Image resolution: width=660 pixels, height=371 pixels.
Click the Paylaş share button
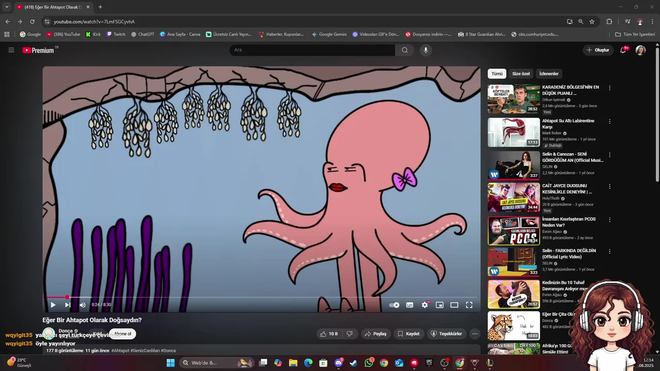coord(375,334)
